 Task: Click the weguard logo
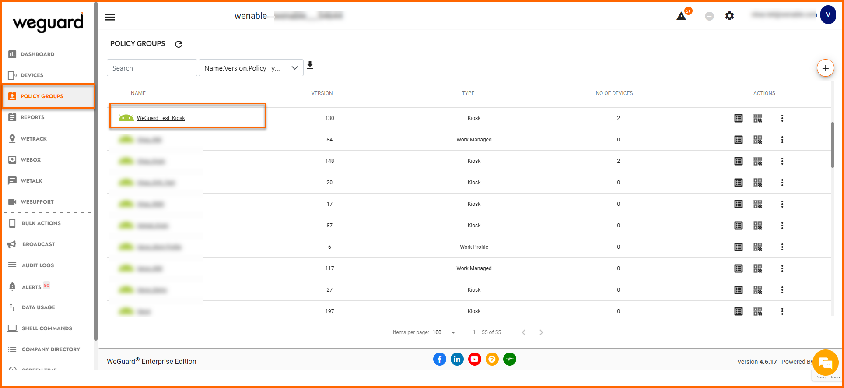point(48,22)
